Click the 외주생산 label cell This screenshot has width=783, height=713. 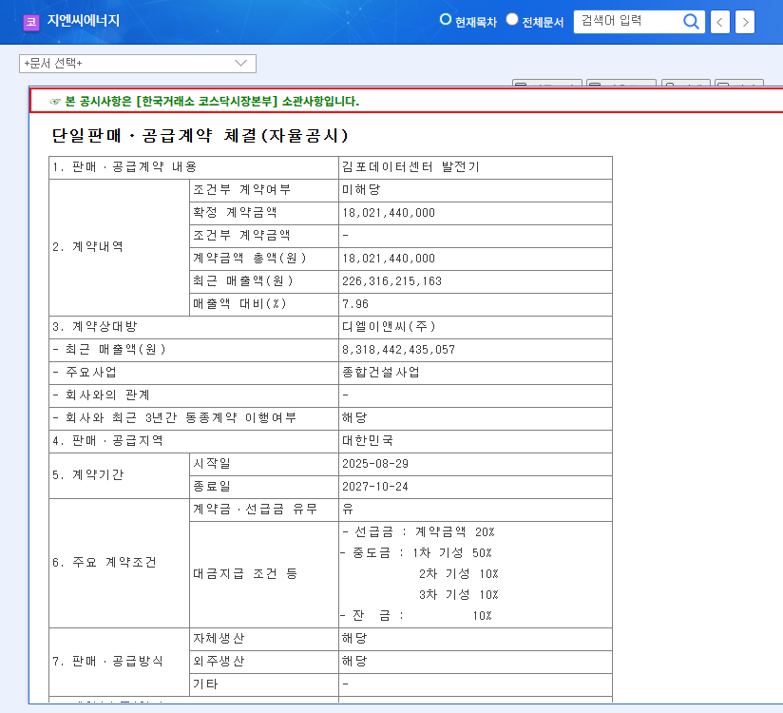coord(263,662)
